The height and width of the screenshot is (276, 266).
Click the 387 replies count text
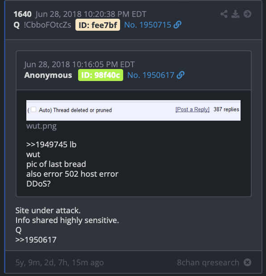226,110
